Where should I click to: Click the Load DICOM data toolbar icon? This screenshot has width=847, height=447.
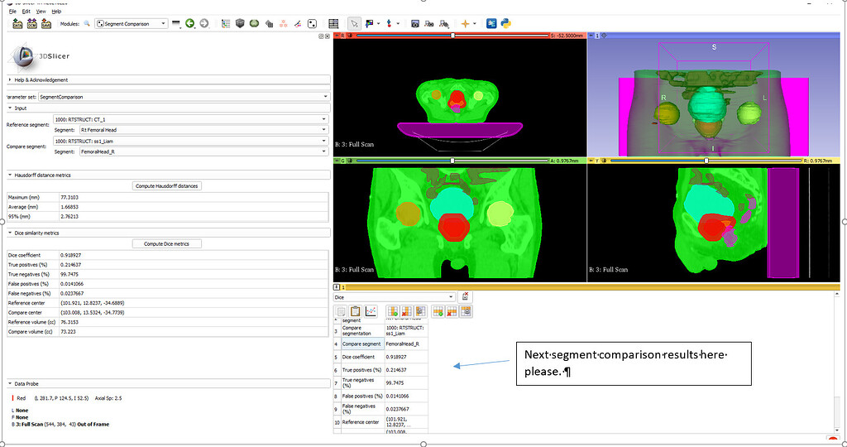(32, 24)
